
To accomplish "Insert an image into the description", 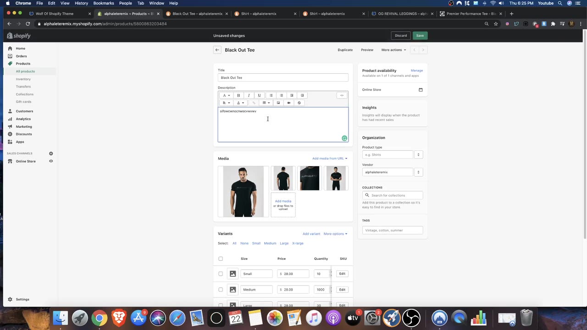I will [x=278, y=103].
